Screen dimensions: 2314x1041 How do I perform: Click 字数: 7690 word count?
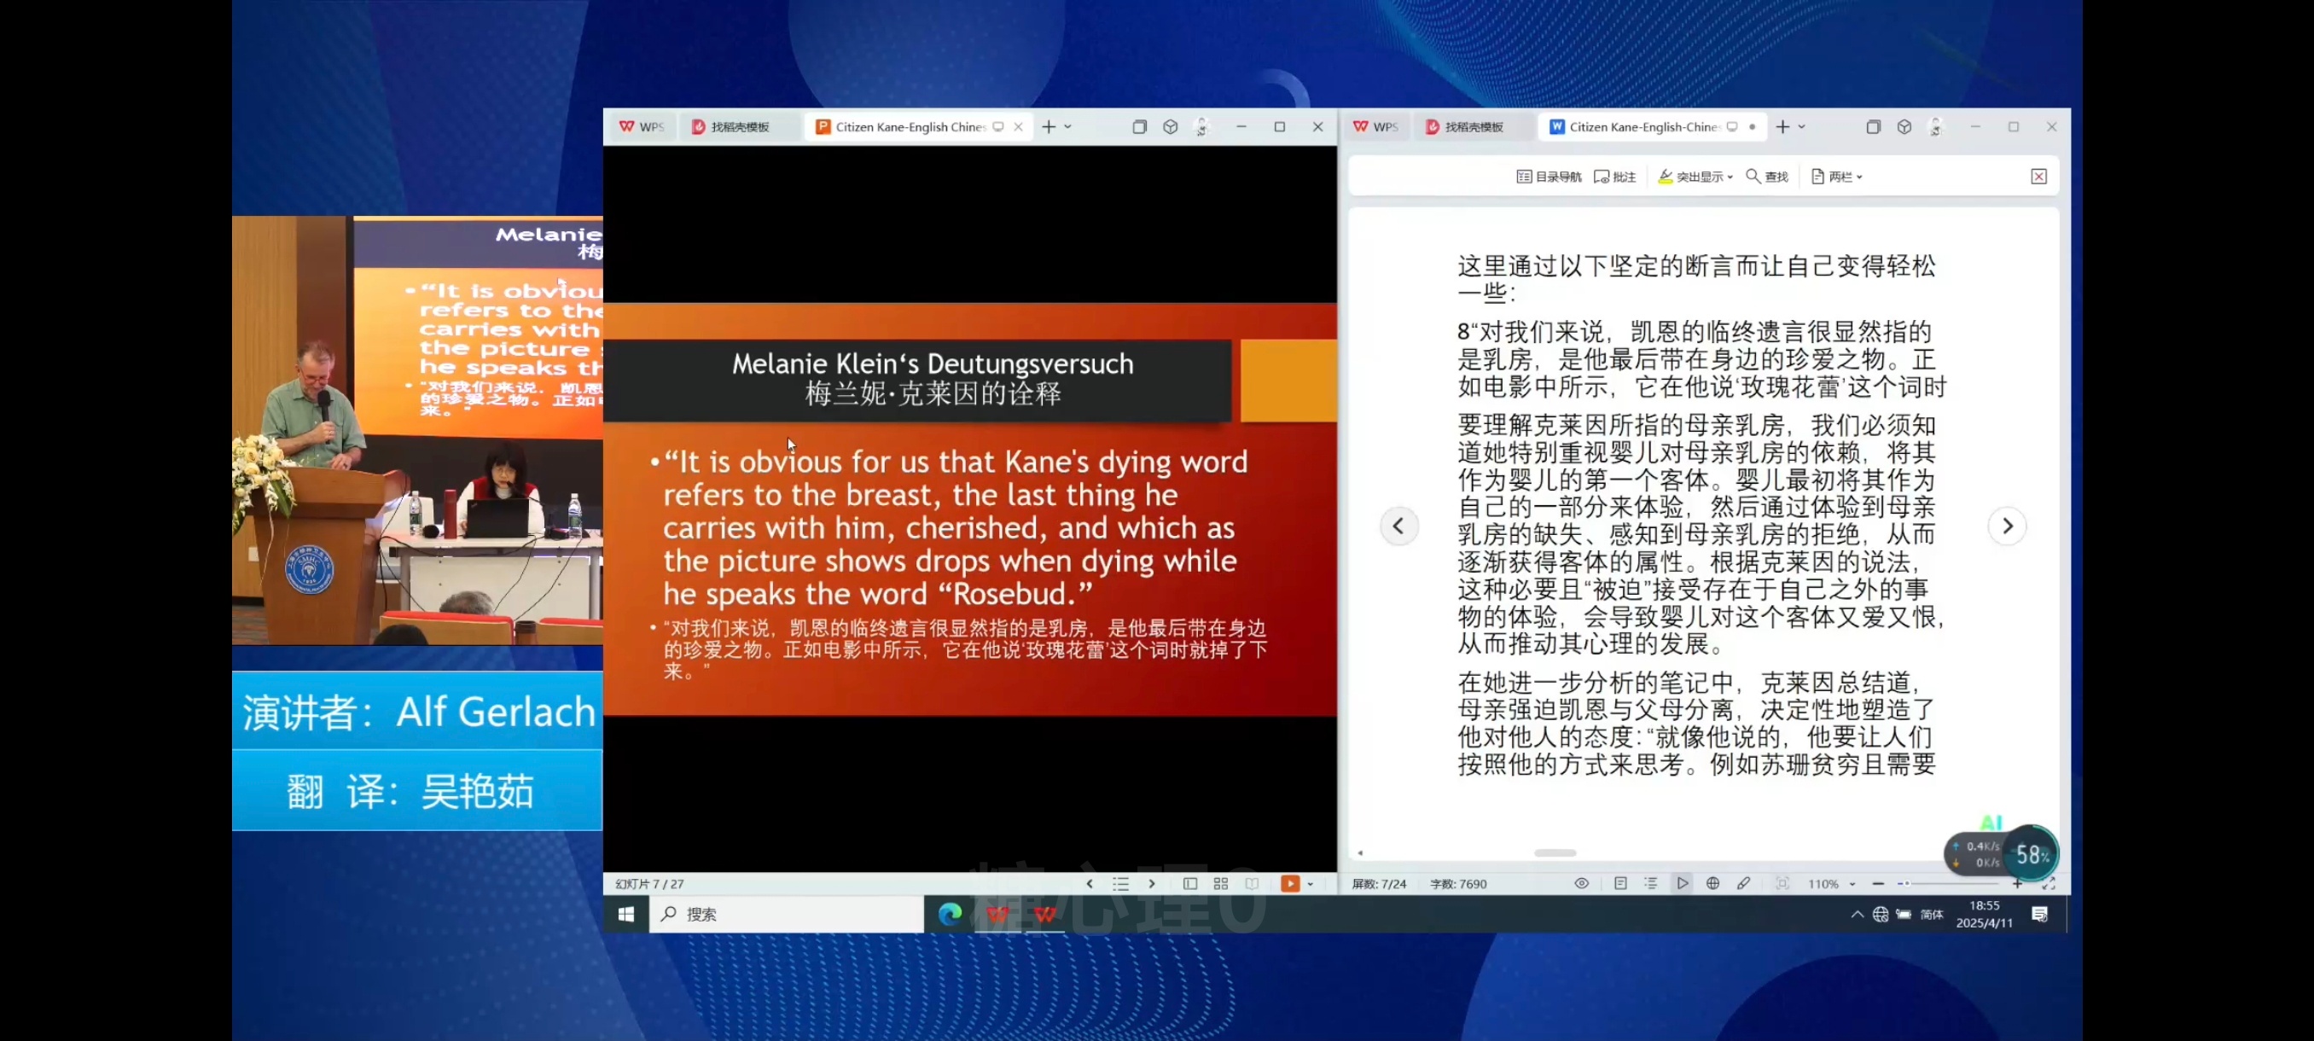(x=1458, y=884)
